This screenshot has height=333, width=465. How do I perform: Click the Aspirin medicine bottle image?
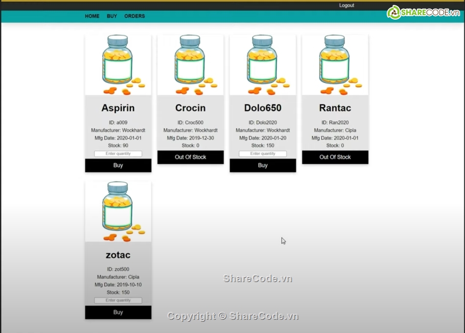coord(118,65)
